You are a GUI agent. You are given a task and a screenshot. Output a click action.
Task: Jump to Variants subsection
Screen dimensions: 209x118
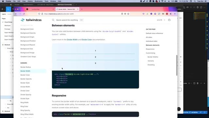(151, 61)
